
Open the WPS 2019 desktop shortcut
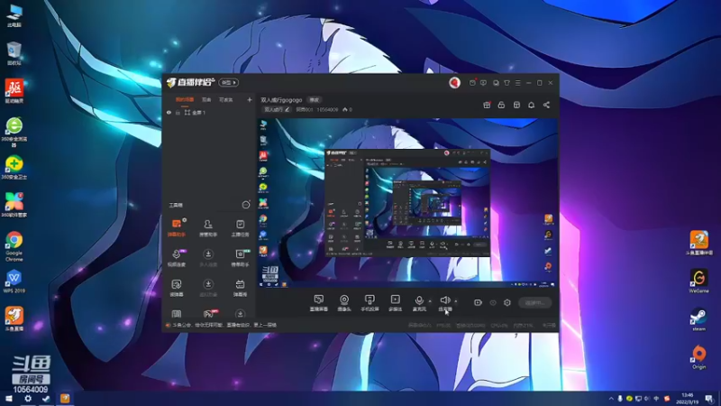[x=14, y=281]
